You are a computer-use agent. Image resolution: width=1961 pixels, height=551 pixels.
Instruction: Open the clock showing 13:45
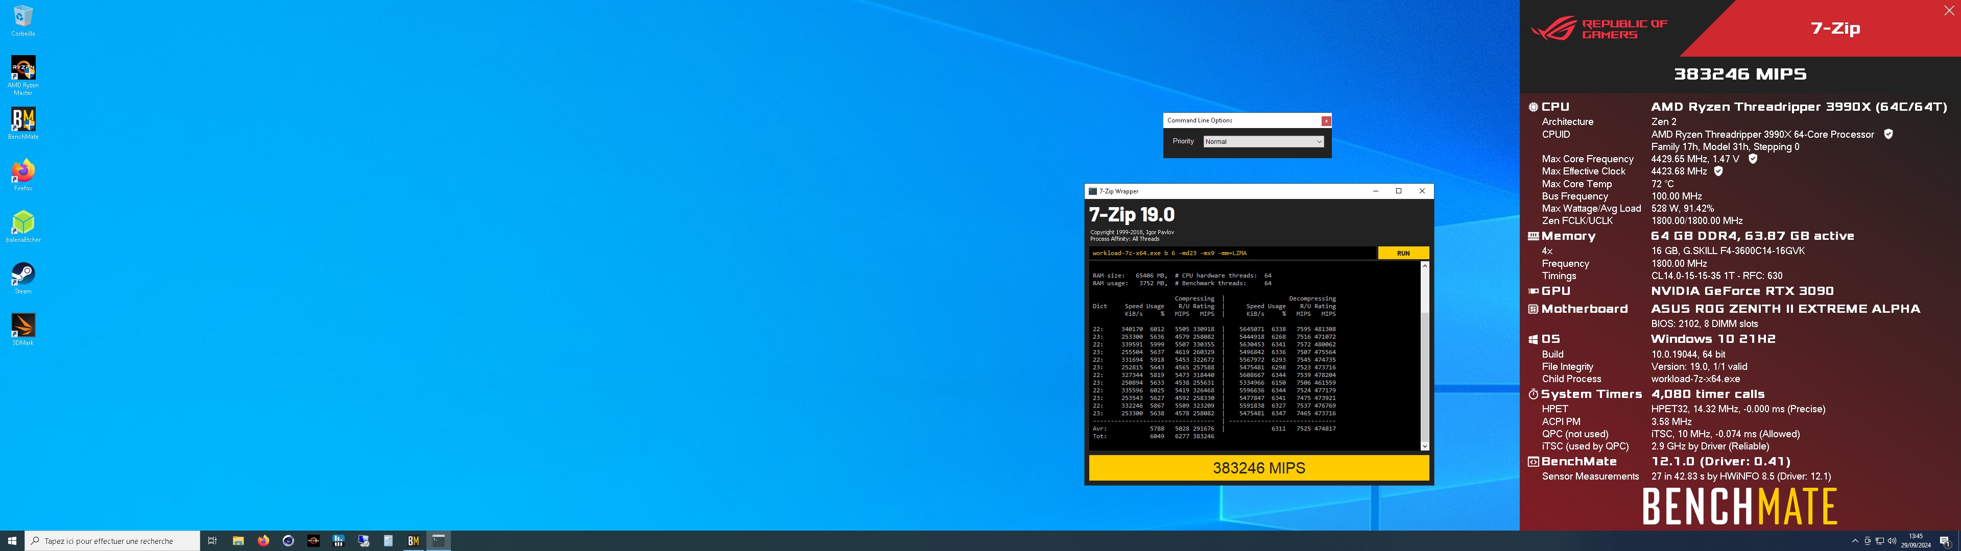[1916, 540]
